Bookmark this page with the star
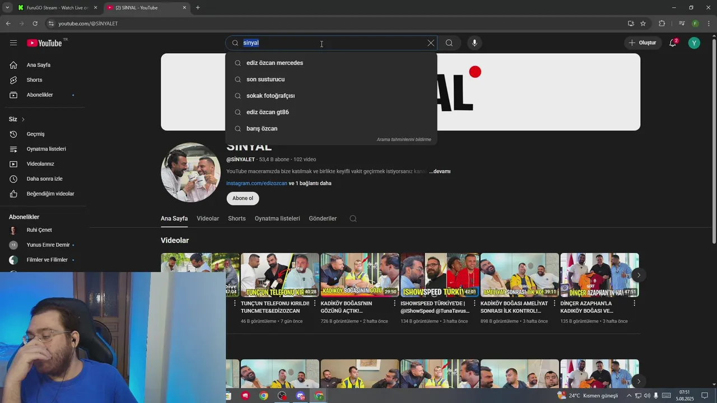This screenshot has width=717, height=403. click(x=643, y=24)
